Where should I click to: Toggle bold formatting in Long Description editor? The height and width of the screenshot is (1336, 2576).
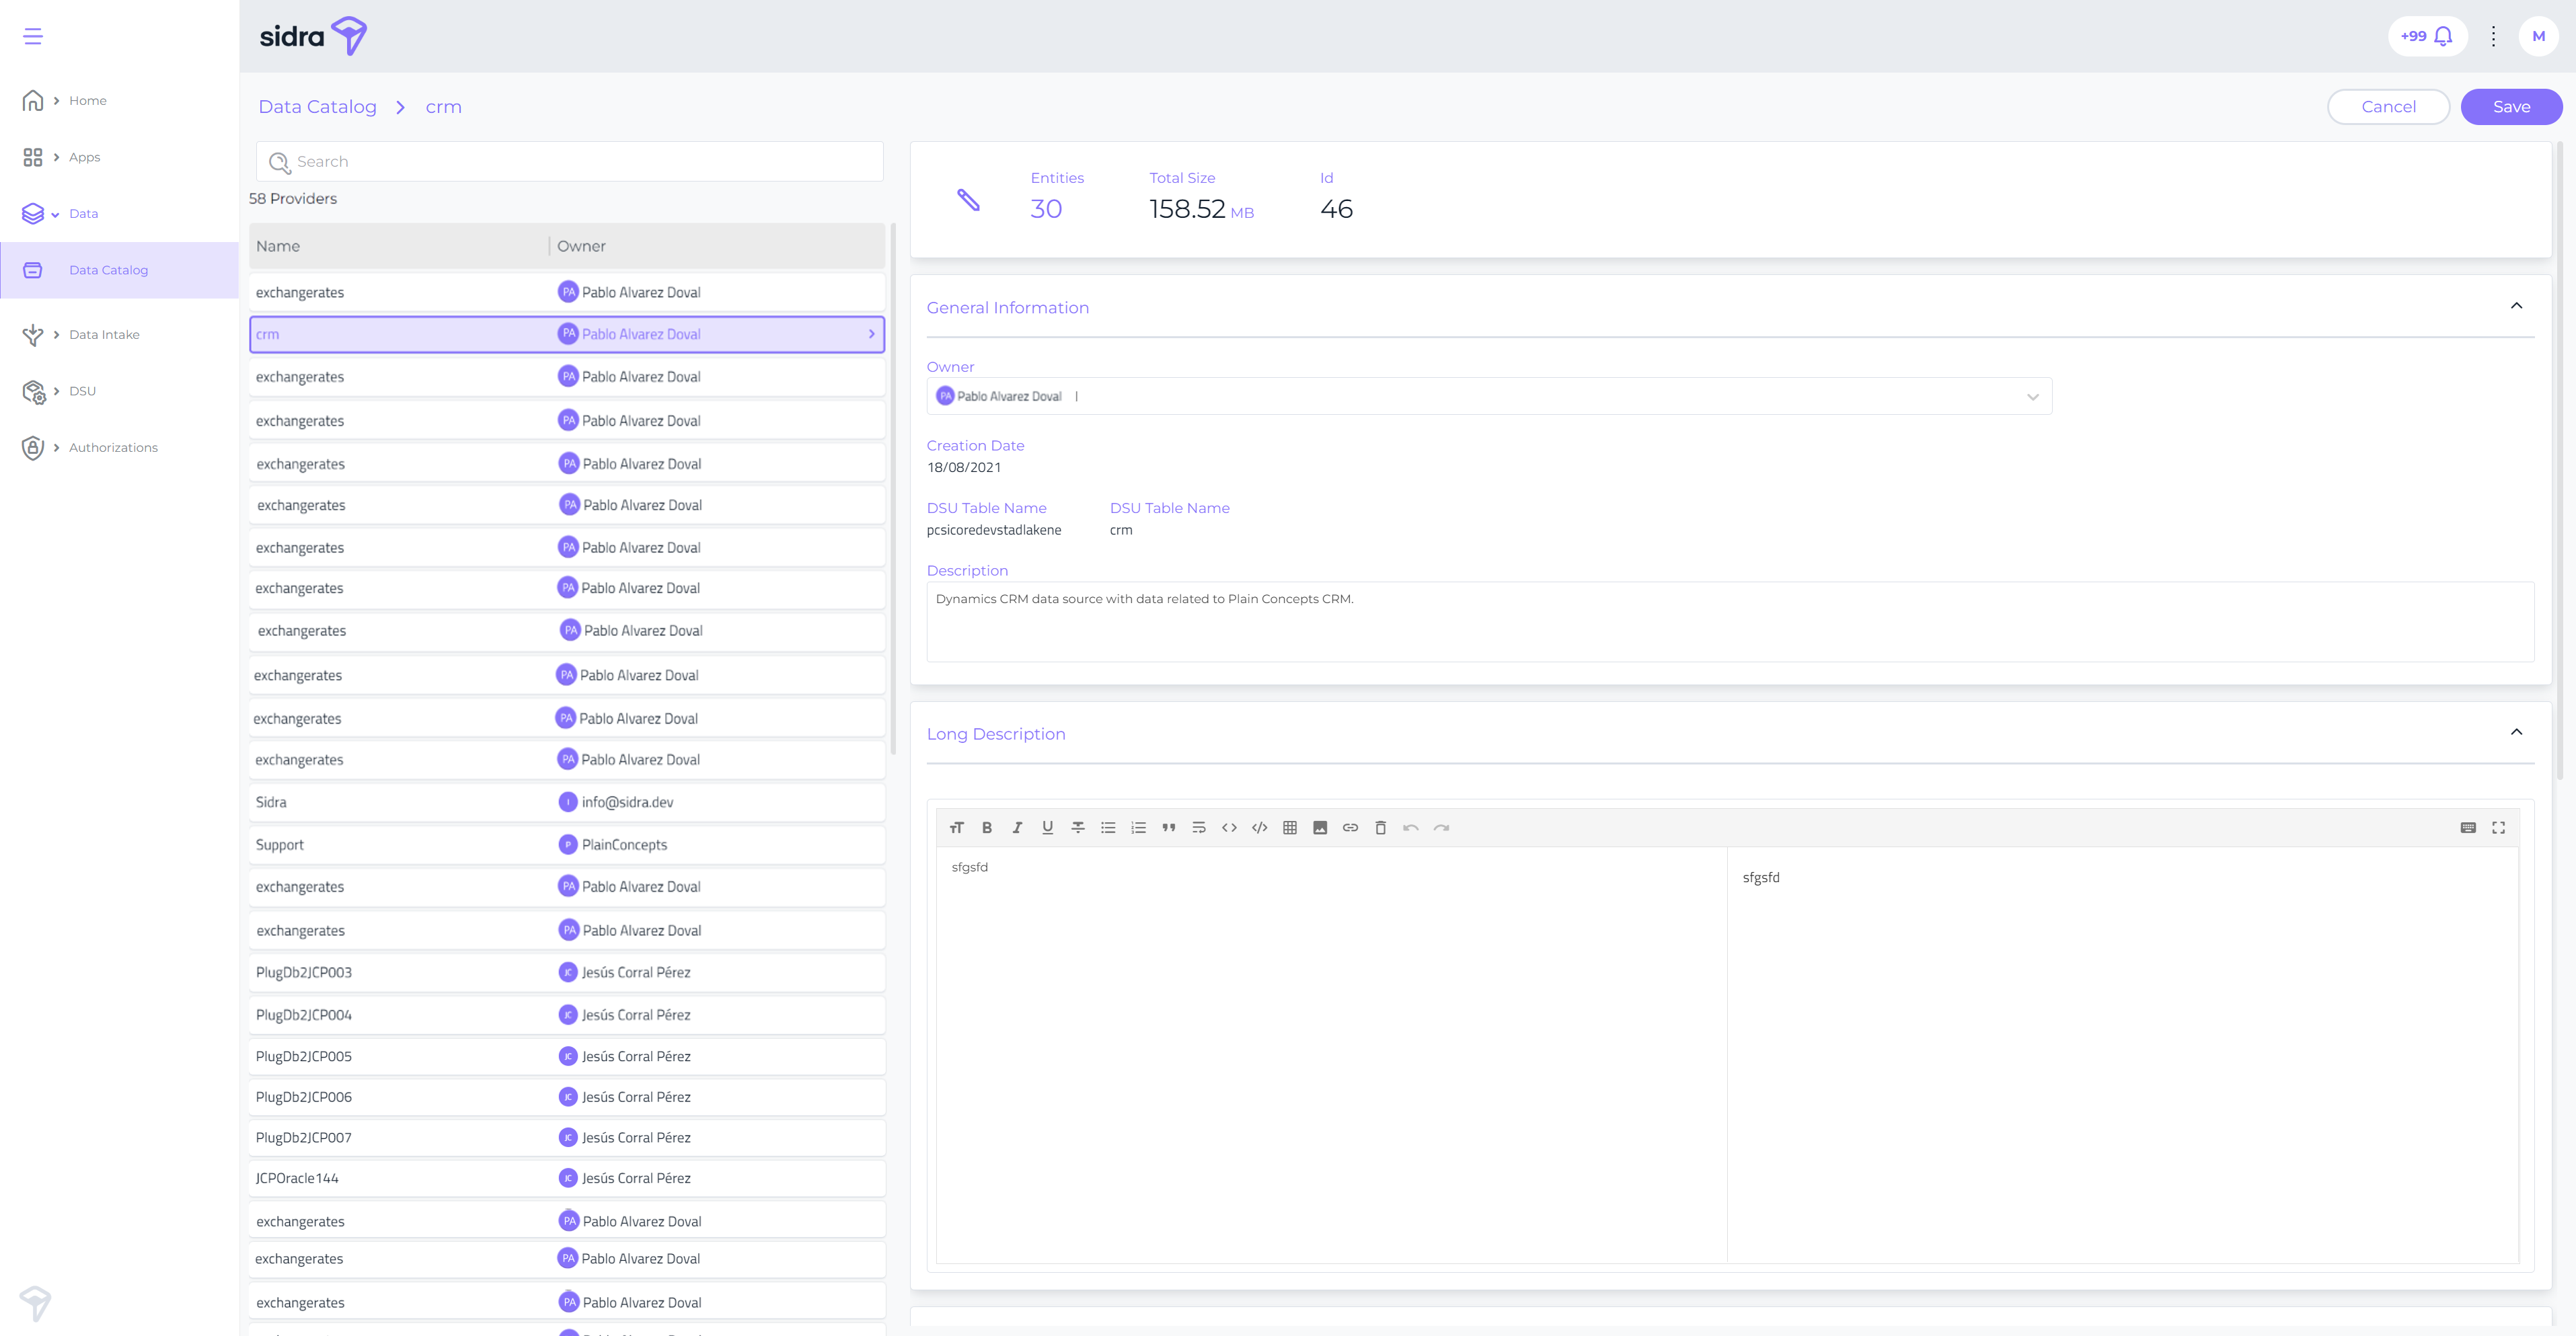[987, 827]
